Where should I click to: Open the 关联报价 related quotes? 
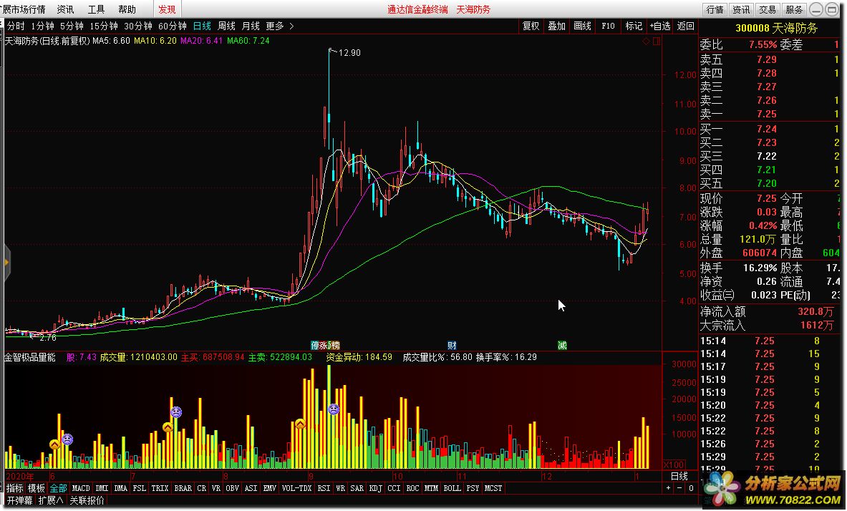click(x=87, y=501)
